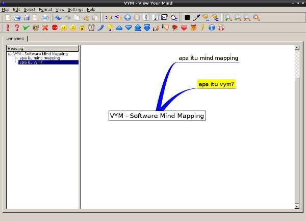The width and height of the screenshot is (306, 221).
Task: Save the map with the floppy disk icon
Action: [27, 18]
